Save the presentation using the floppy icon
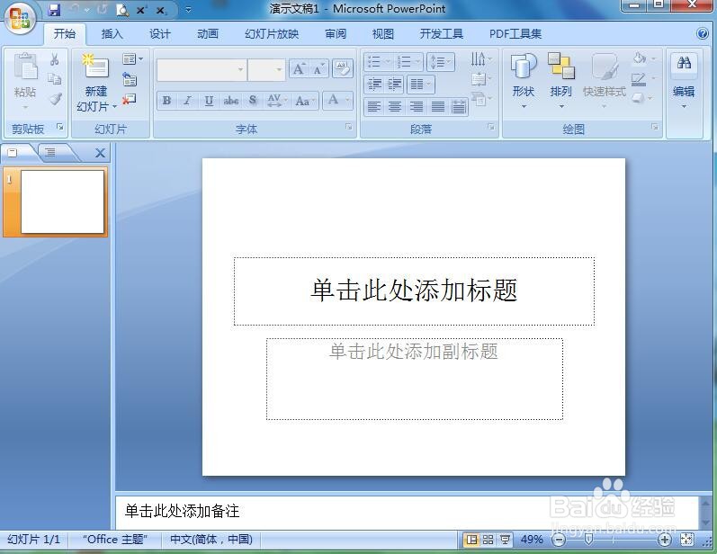The width and height of the screenshot is (717, 554). [54, 9]
